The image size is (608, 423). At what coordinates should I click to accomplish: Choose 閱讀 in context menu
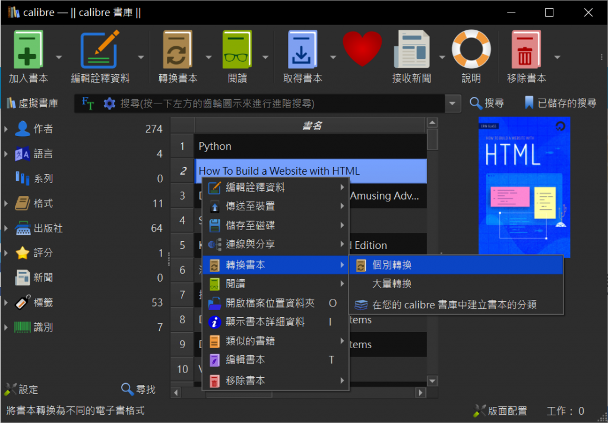click(275, 283)
